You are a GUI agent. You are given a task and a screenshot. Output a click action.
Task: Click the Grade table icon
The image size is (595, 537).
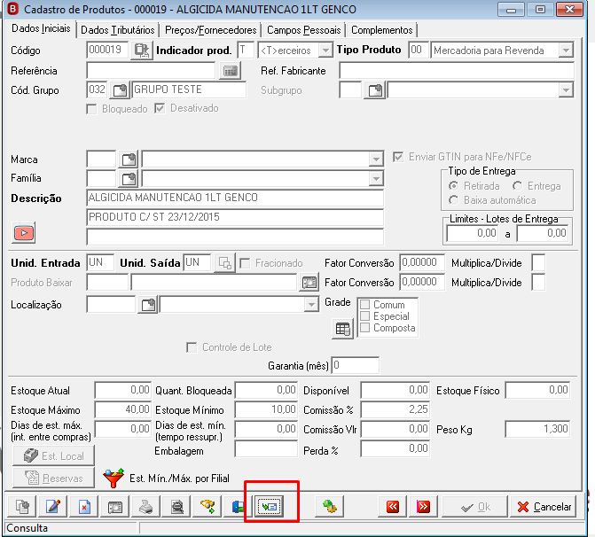[342, 329]
